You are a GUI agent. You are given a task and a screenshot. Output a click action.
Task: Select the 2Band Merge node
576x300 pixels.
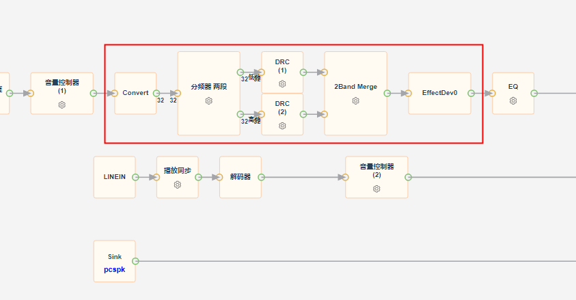coord(355,93)
